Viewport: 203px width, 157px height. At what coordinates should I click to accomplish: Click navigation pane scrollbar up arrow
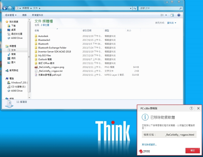[x=29, y=20]
